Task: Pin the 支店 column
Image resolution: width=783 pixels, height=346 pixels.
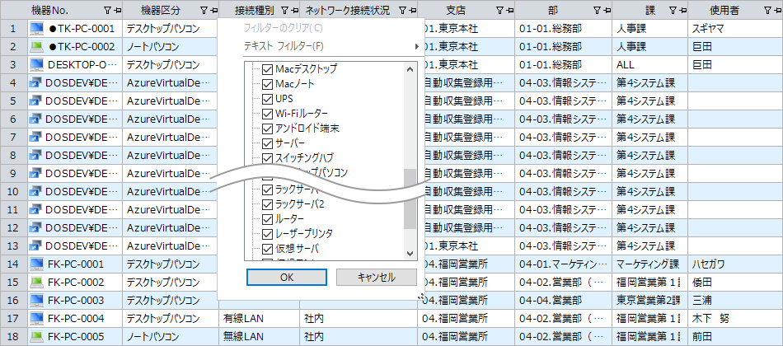Action: click(x=509, y=10)
